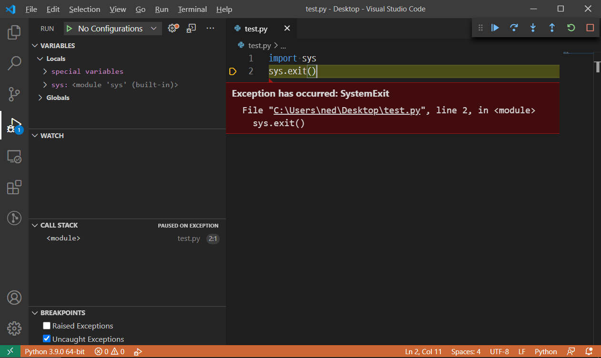The image size is (601, 358).
Task: Open the Source Control view
Action: click(x=14, y=94)
